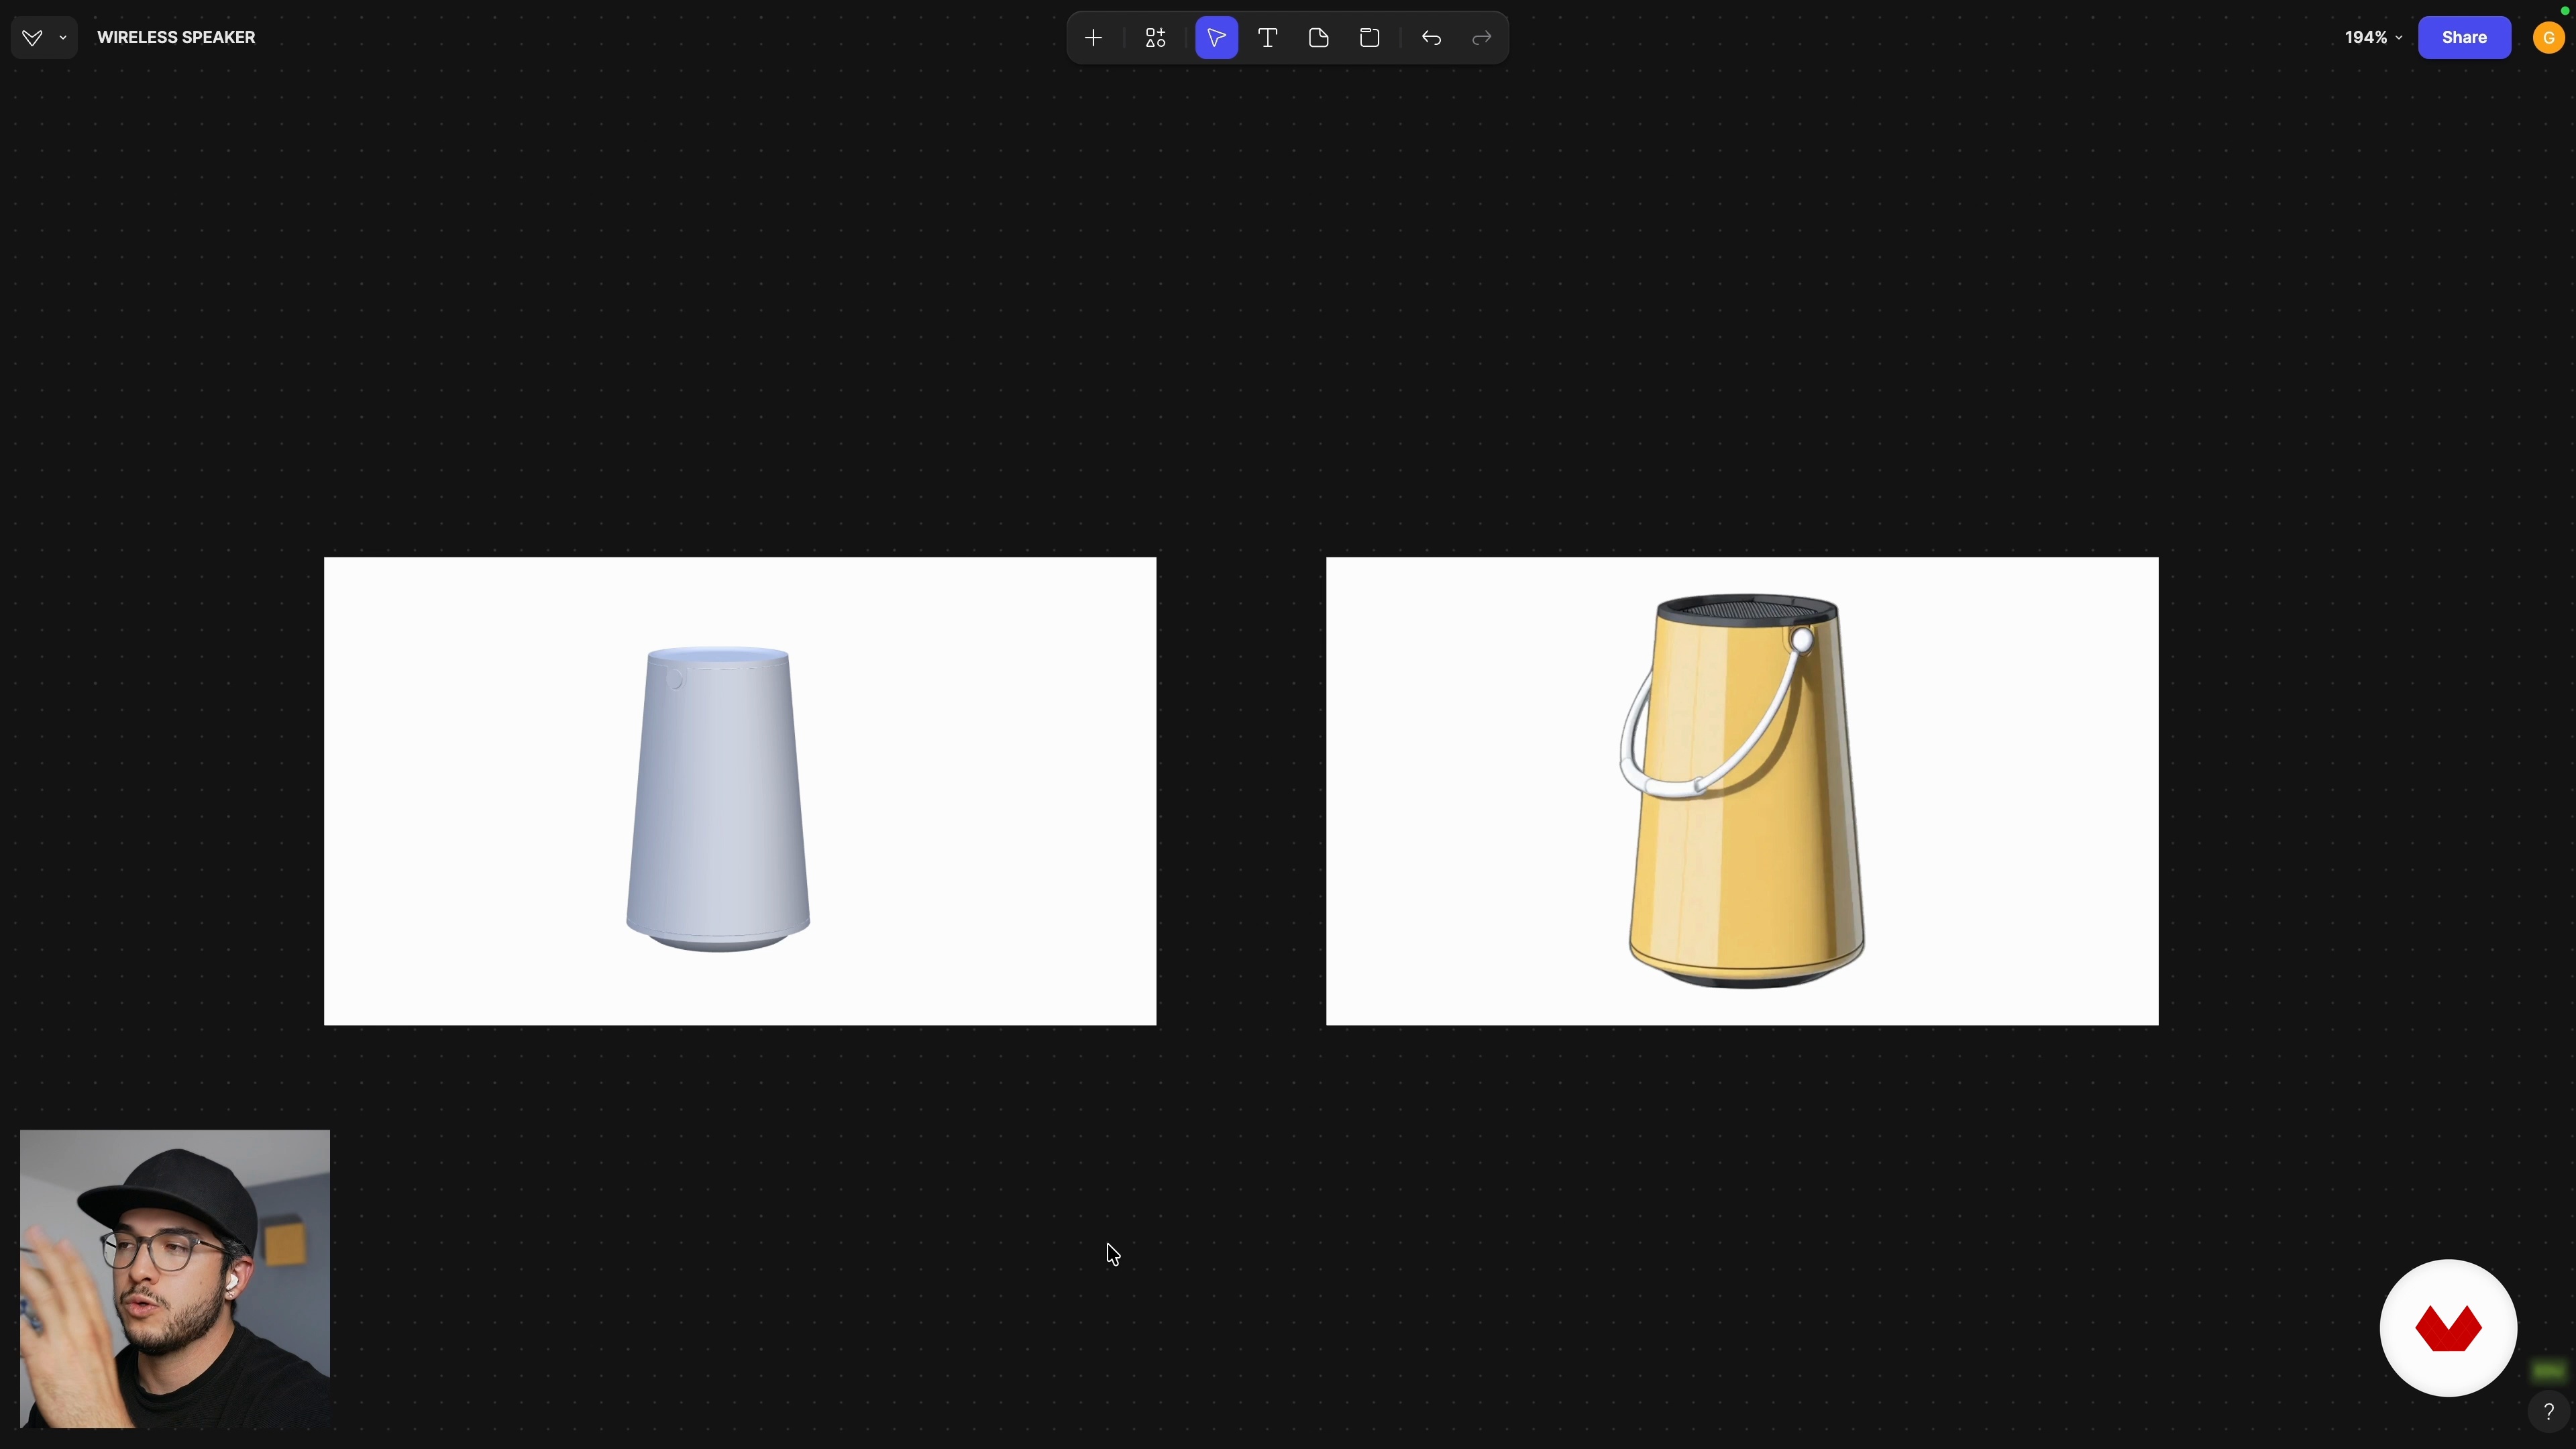
Task: Select the grey speaker render image
Action: tap(740, 791)
